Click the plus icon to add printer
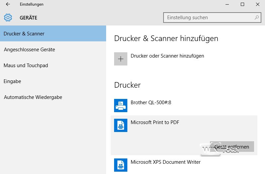This screenshot has width=265, height=174. (x=121, y=59)
